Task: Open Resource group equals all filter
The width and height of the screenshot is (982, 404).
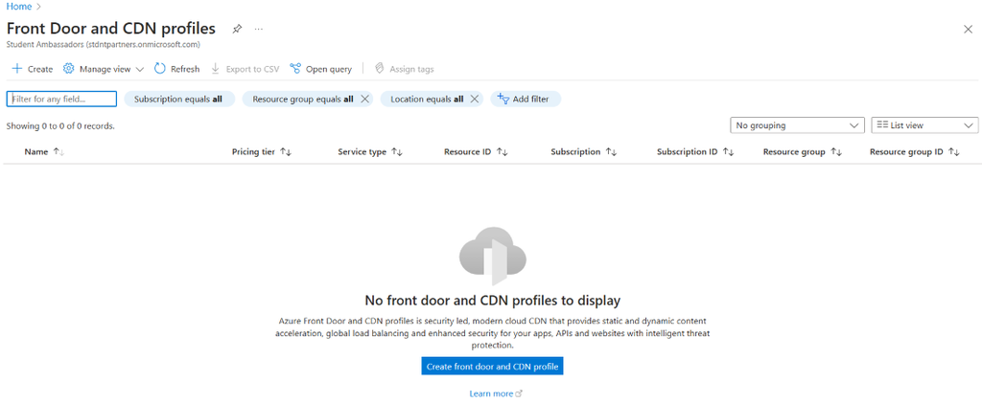Action: 302,99
